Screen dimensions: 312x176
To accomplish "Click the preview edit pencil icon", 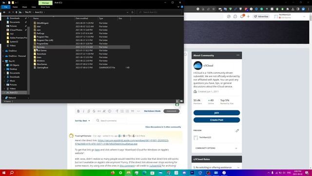I will pos(237,131).
